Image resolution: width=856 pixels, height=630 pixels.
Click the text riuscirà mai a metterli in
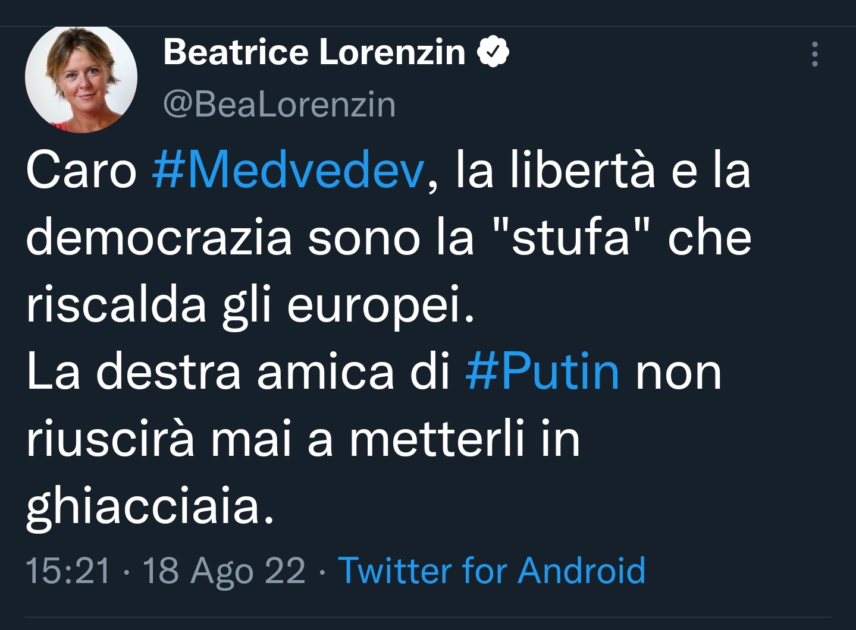[303, 440]
